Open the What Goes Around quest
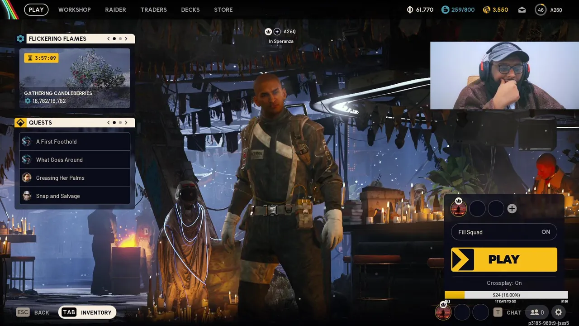Screen dimensions: 579x326 (x=75, y=160)
